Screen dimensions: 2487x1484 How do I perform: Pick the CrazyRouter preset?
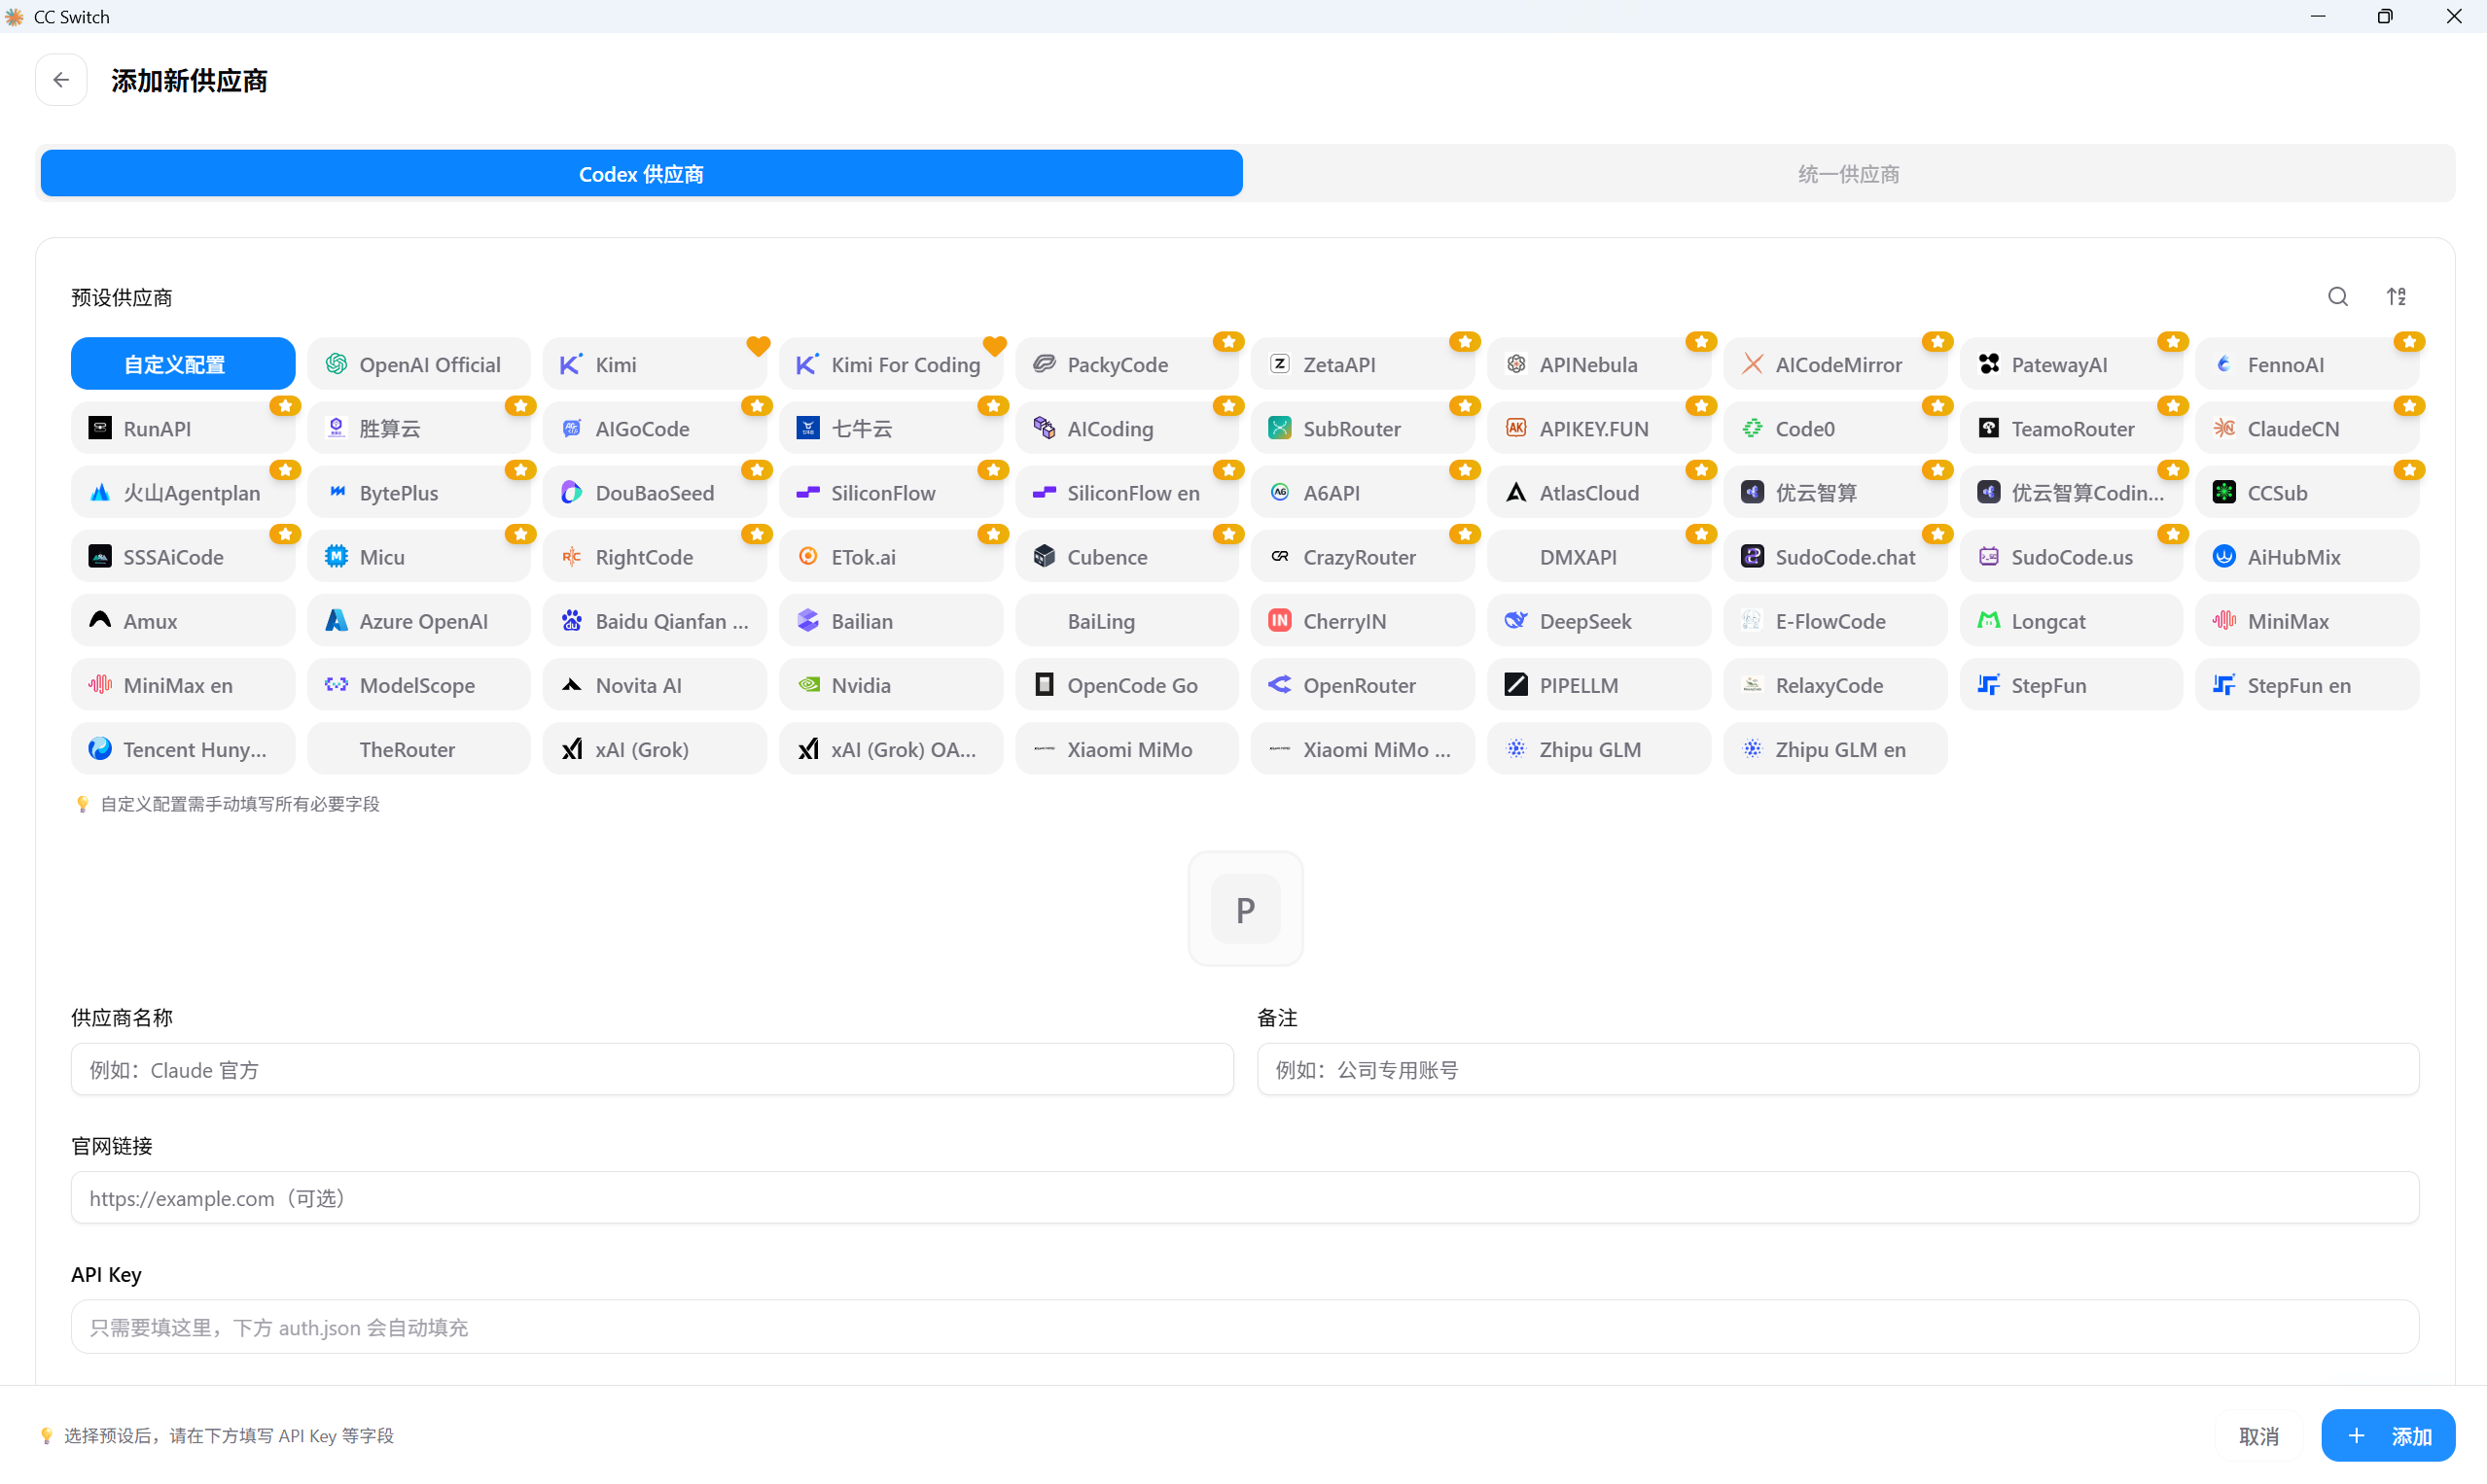[1363, 556]
